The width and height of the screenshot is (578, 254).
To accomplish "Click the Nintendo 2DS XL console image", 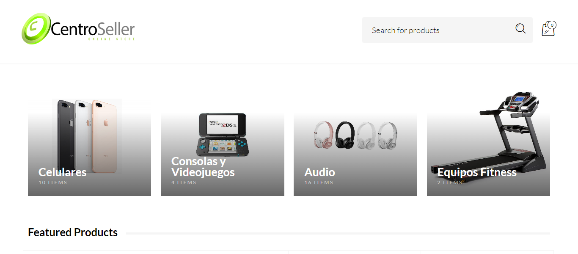I will coord(223,135).
